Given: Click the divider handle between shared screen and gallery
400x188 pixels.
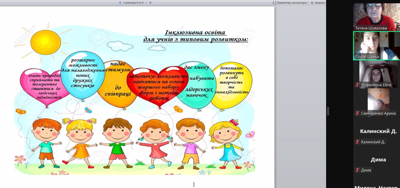Looking at the screenshot, I should pyautogui.click(x=328, y=111).
